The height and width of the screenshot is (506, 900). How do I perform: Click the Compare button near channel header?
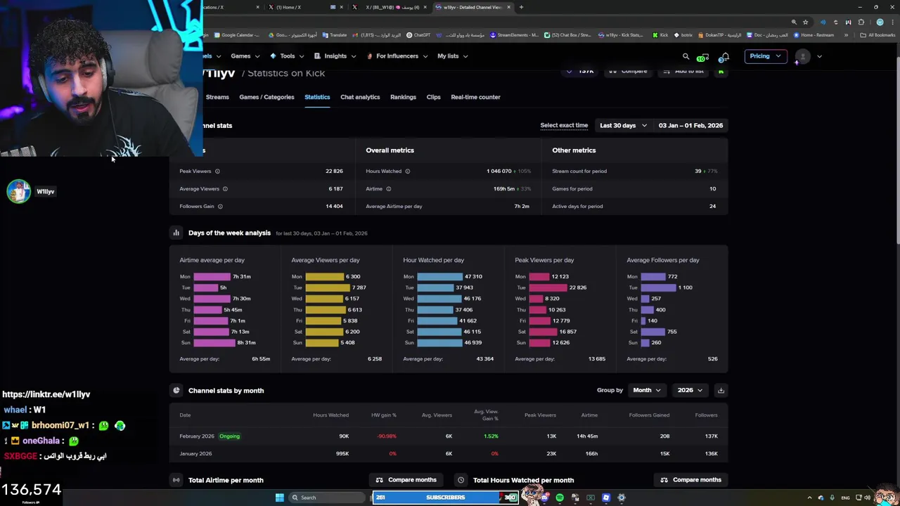click(x=627, y=71)
